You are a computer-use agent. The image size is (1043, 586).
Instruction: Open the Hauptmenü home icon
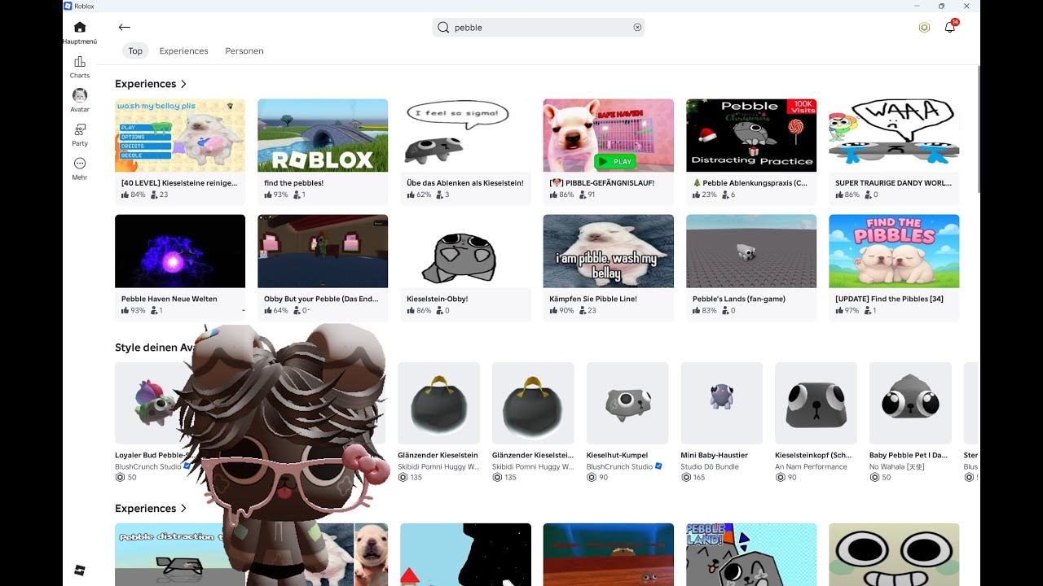(80, 27)
